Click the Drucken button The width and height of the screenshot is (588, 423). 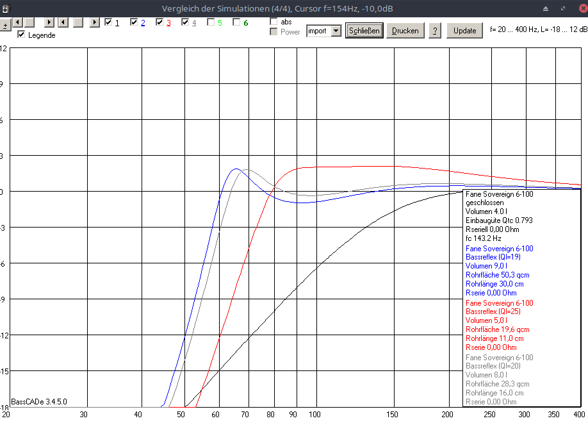[x=405, y=31]
